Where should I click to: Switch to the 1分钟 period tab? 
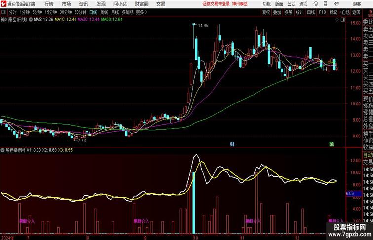(x=25, y=12)
